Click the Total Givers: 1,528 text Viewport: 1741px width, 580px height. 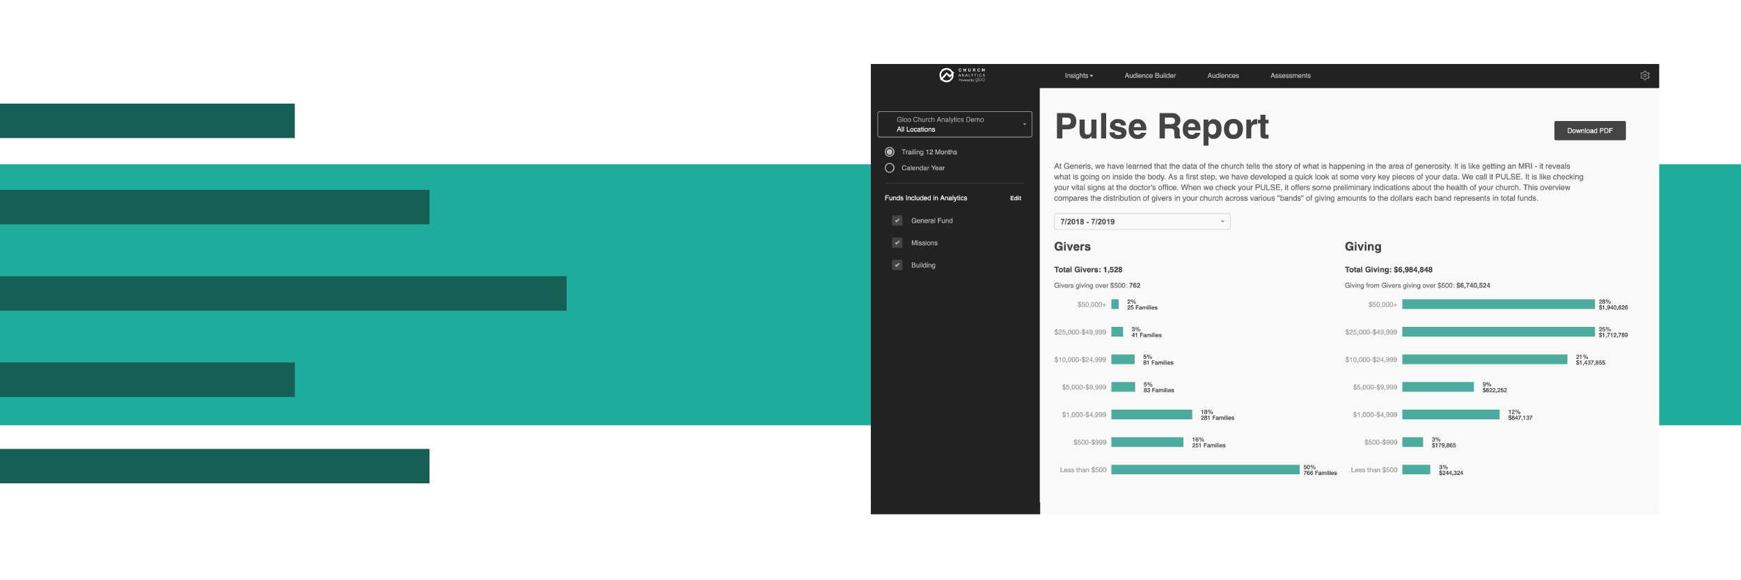pyautogui.click(x=1088, y=270)
